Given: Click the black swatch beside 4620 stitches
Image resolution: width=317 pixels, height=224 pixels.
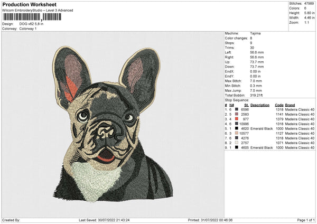Looking at the screenshot, I should (236, 128).
